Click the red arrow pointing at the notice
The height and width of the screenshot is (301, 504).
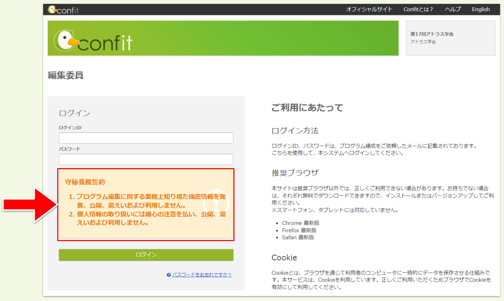30,205
